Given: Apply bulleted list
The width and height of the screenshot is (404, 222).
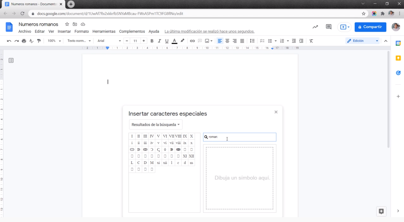Looking at the screenshot, I should [x=270, y=41].
